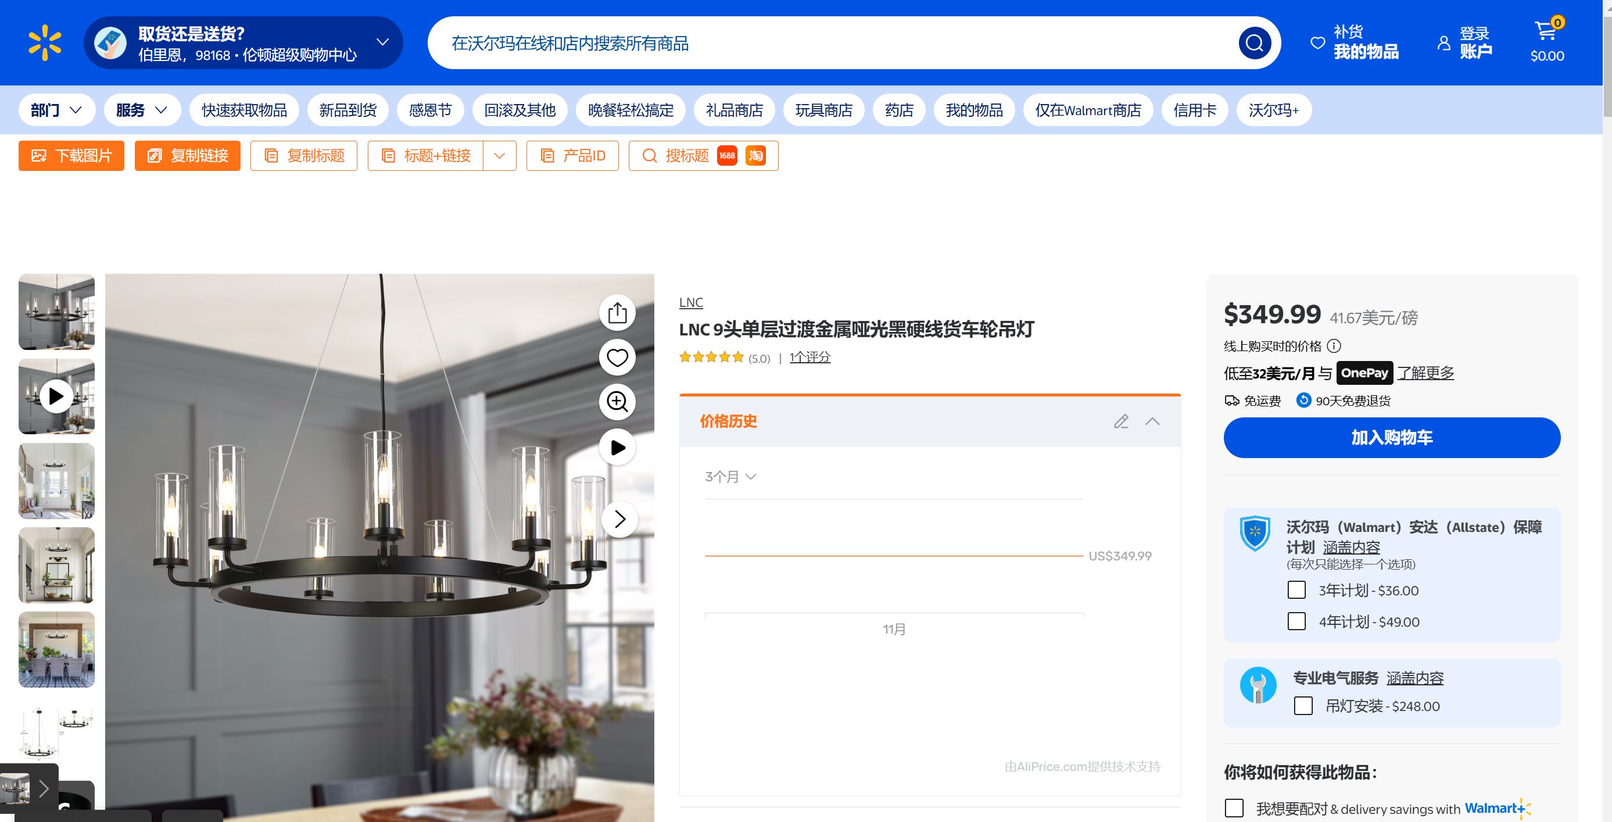Click the price history edit pencil icon
Viewport: 1612px width, 822px height.
tap(1121, 421)
